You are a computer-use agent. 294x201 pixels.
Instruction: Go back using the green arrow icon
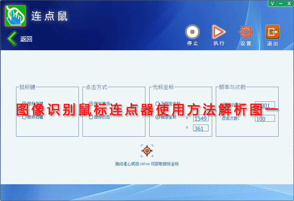[x=12, y=39]
